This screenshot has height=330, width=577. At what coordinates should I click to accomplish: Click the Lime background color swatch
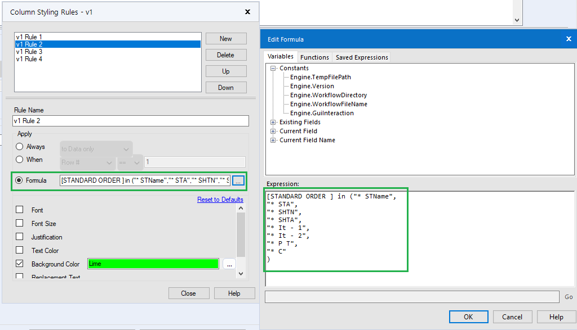point(153,263)
